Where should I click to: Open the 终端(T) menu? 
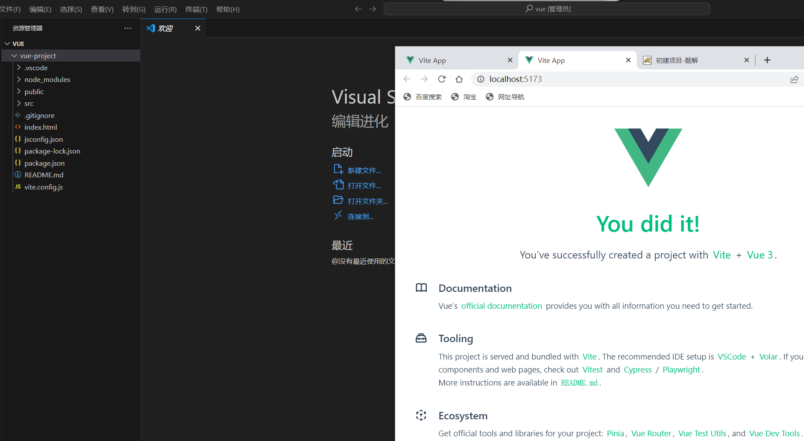coord(196,9)
